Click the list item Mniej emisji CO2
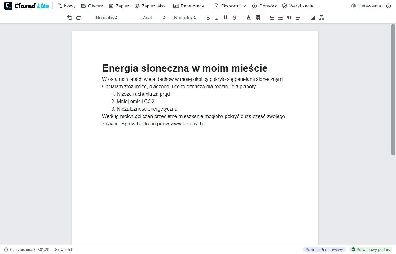The height and width of the screenshot is (254, 396). click(136, 102)
